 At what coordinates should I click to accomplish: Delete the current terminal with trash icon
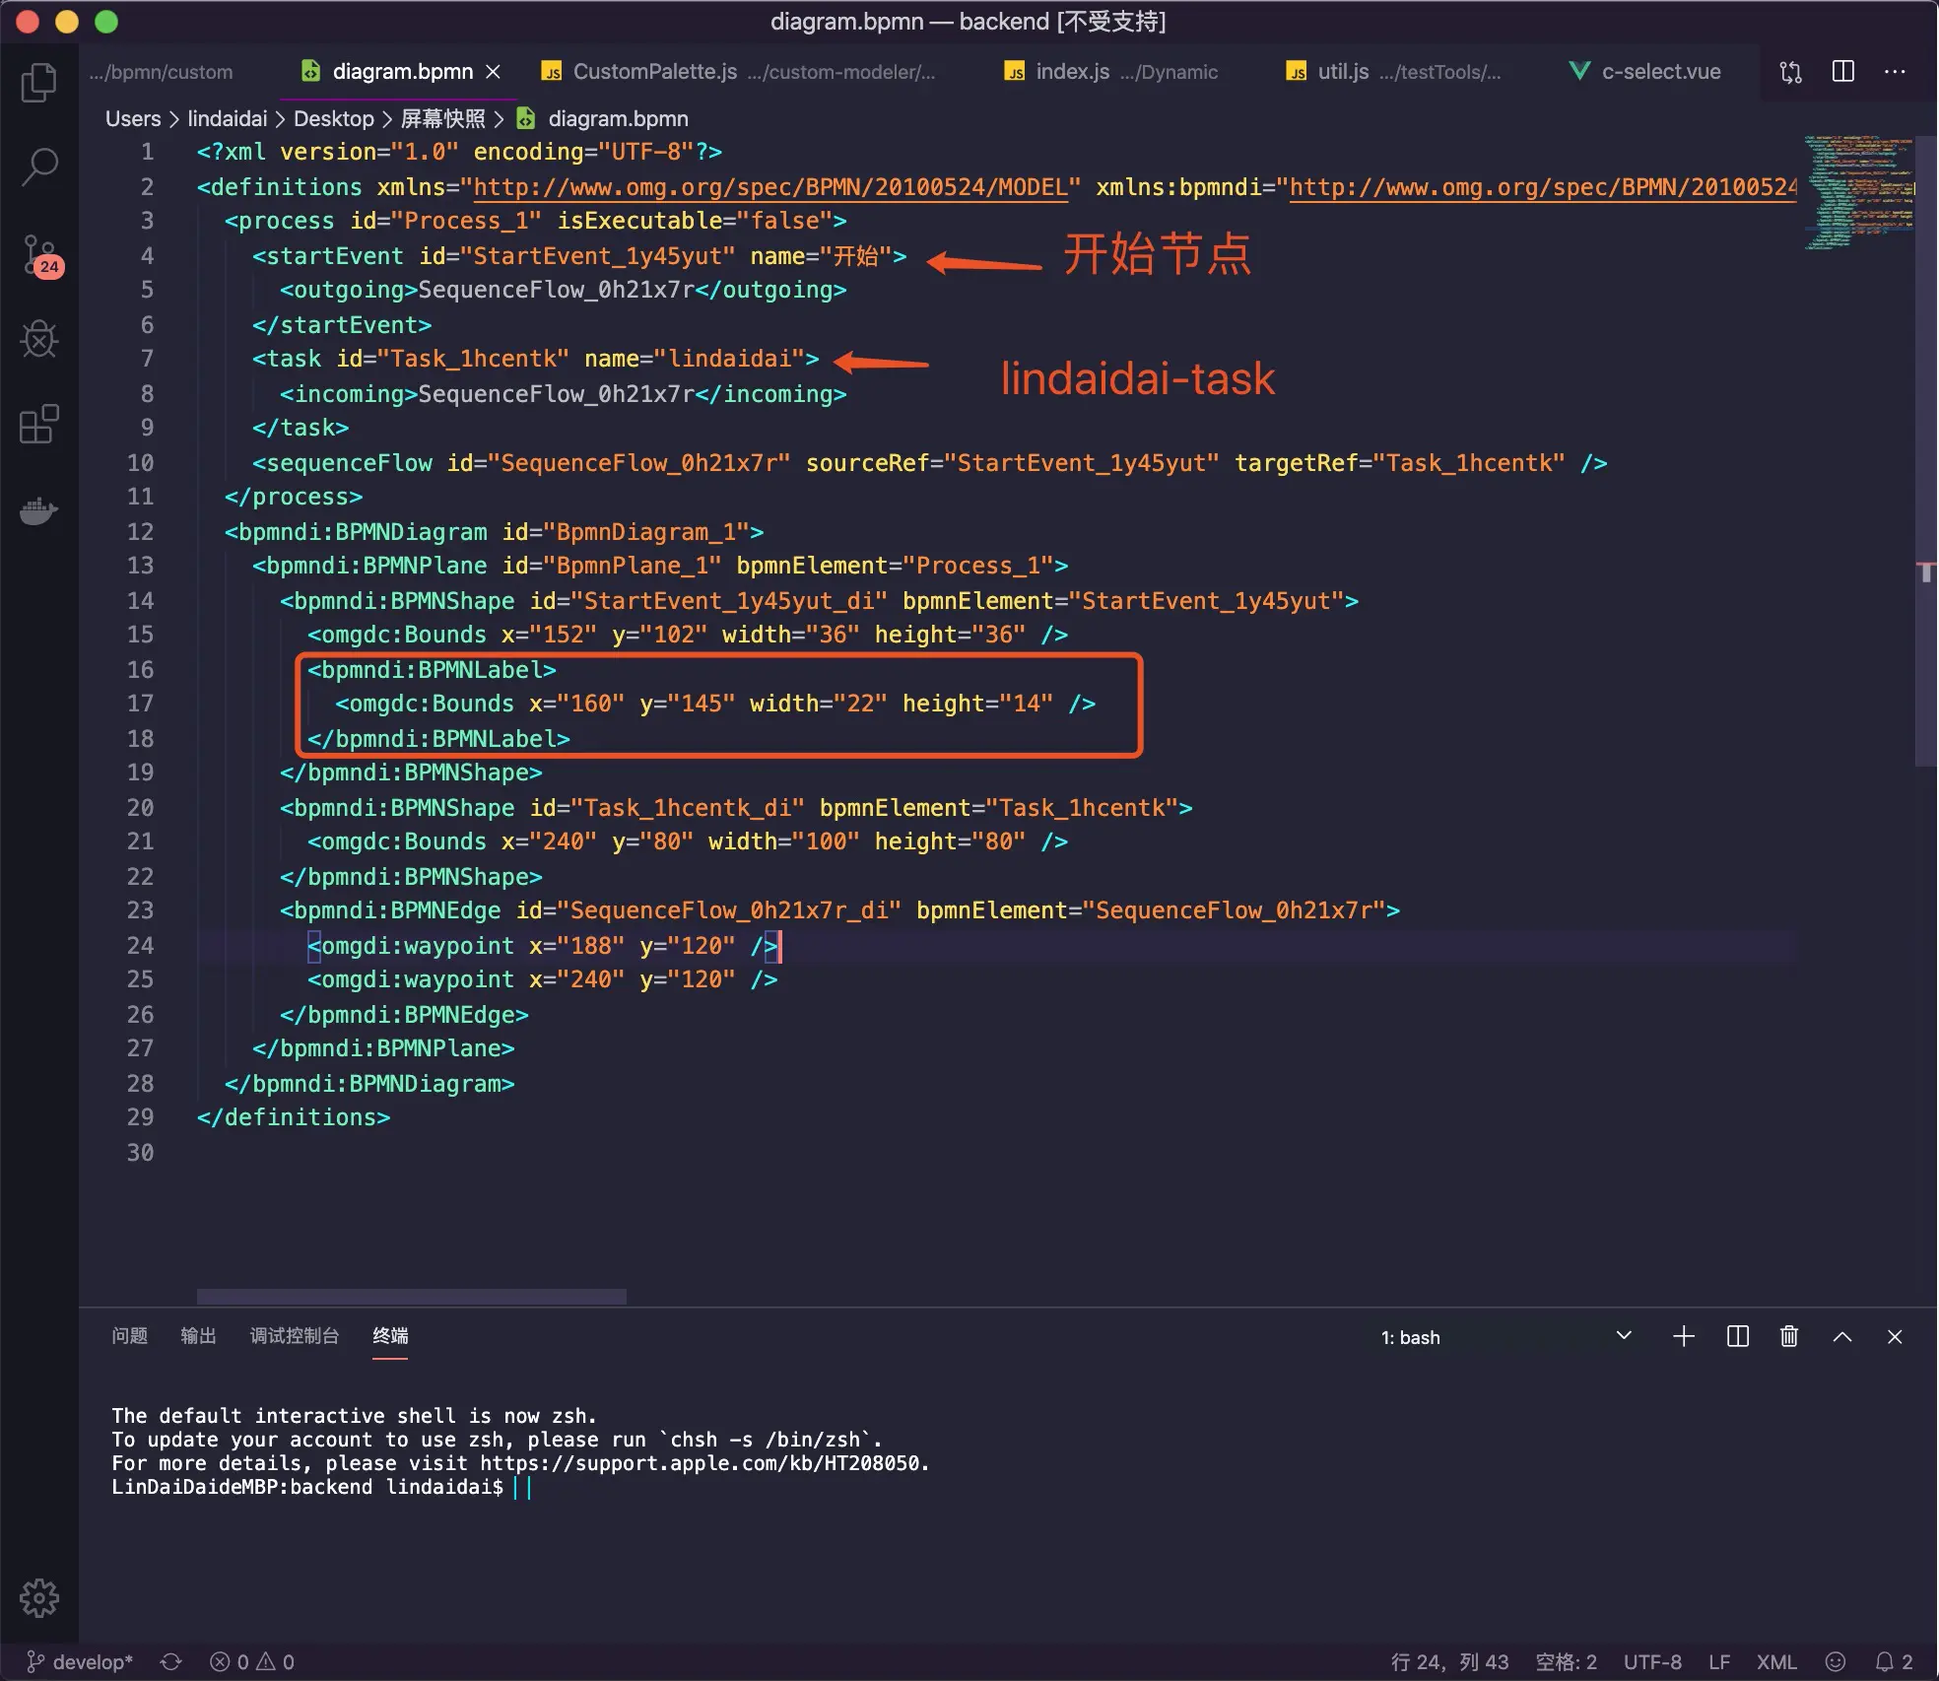(x=1789, y=1336)
